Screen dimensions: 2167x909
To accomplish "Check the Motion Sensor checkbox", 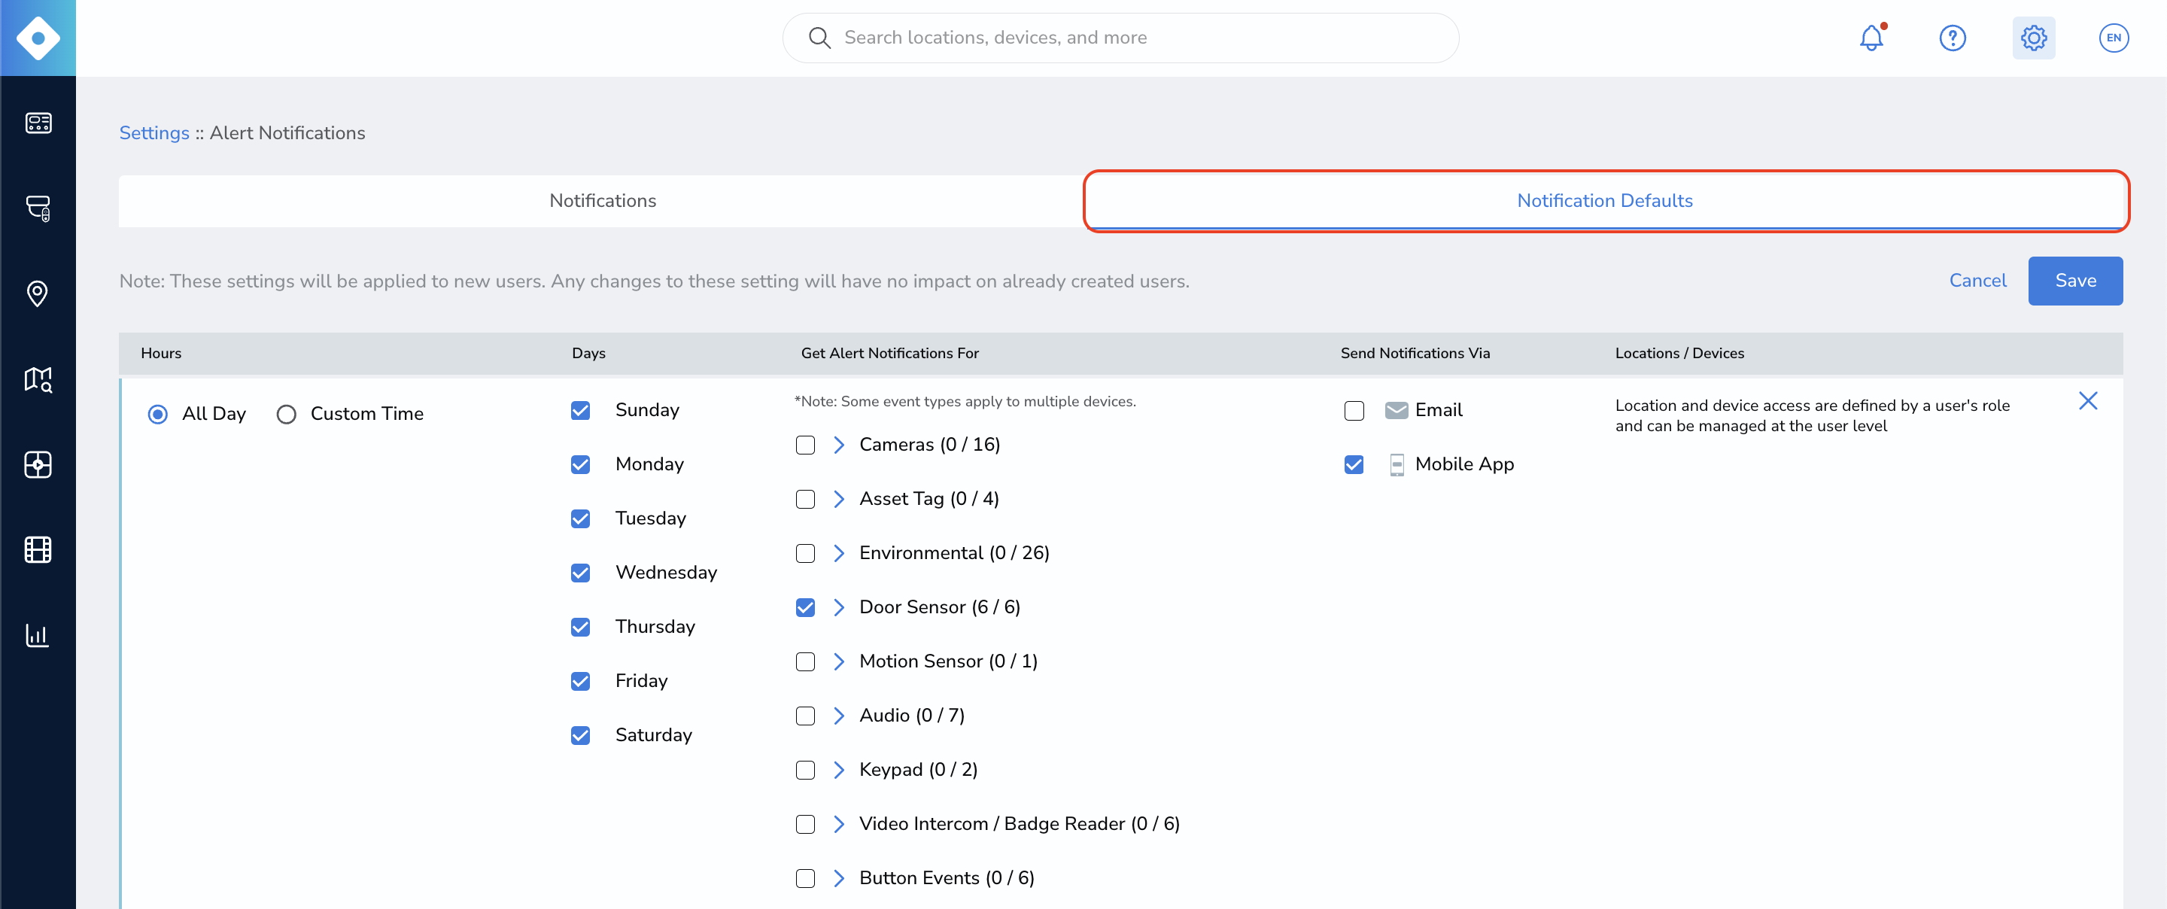I will pos(805,661).
